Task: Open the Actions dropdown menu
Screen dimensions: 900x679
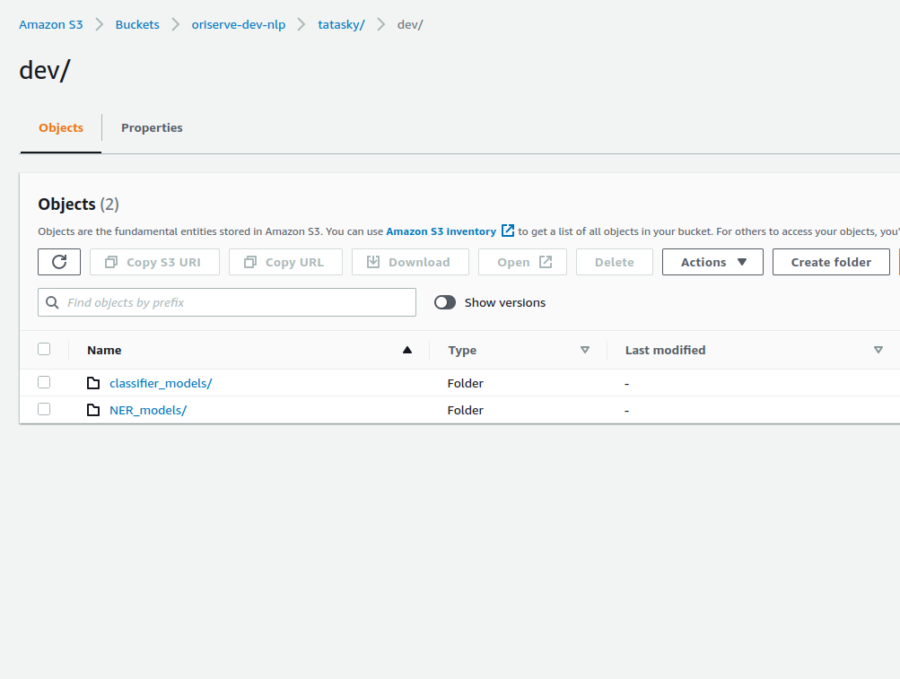Action: coord(712,262)
